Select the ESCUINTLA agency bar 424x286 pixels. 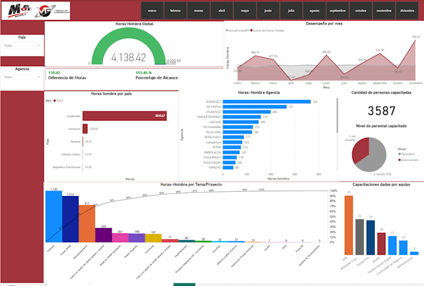pos(255,107)
